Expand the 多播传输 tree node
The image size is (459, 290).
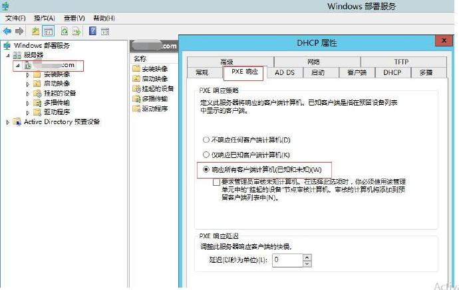tap(28, 103)
